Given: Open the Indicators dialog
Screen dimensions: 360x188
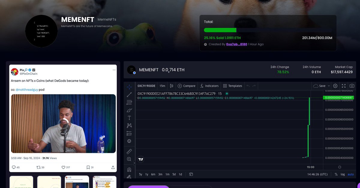Looking at the screenshot, I should pos(209,86).
